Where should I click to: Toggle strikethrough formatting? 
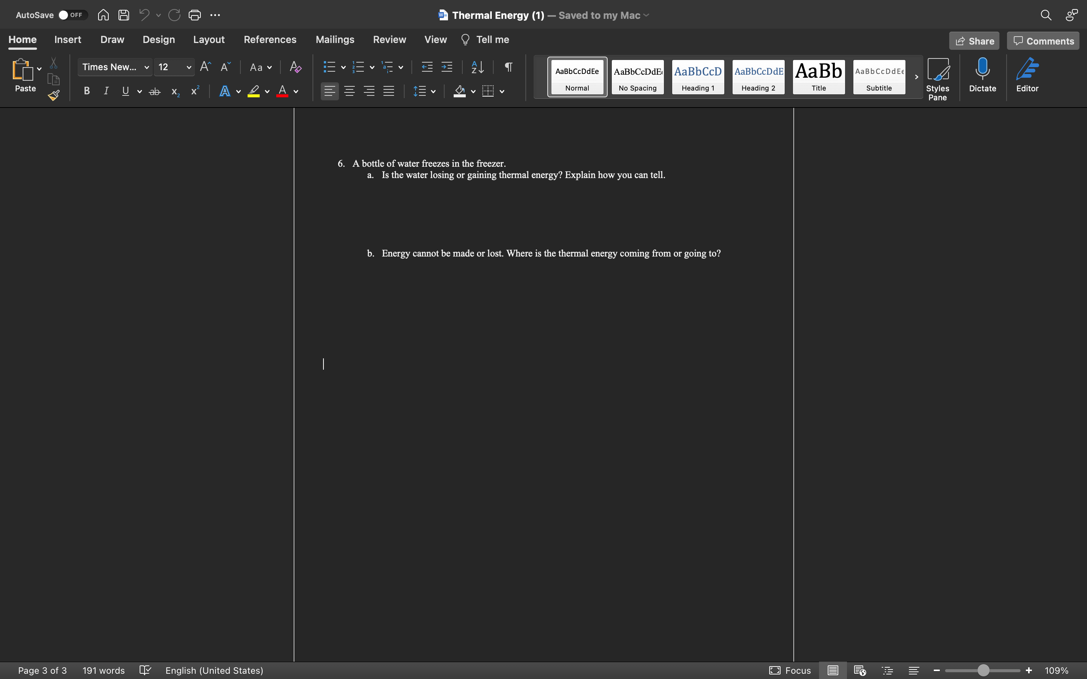click(154, 92)
